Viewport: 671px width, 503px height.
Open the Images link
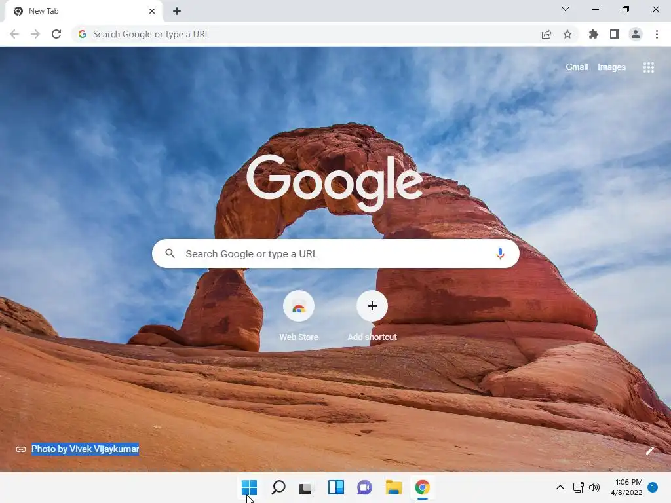coord(611,67)
